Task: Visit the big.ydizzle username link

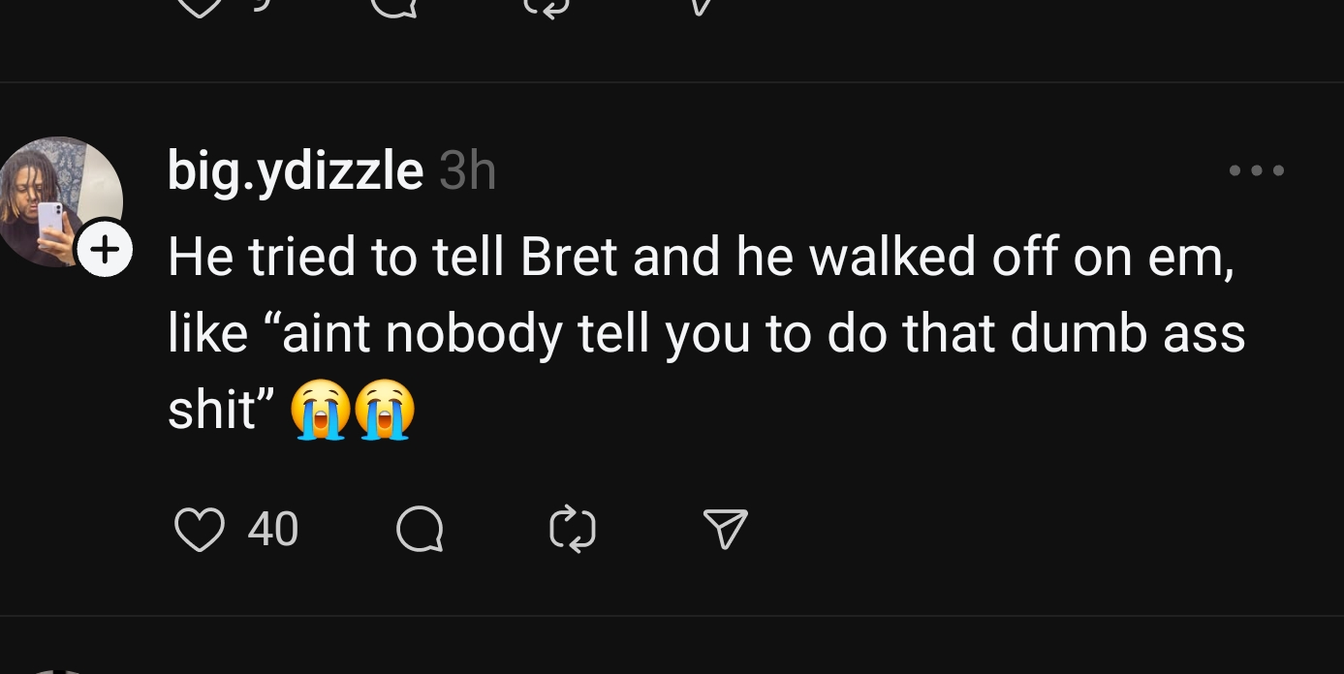Action: pos(296,171)
